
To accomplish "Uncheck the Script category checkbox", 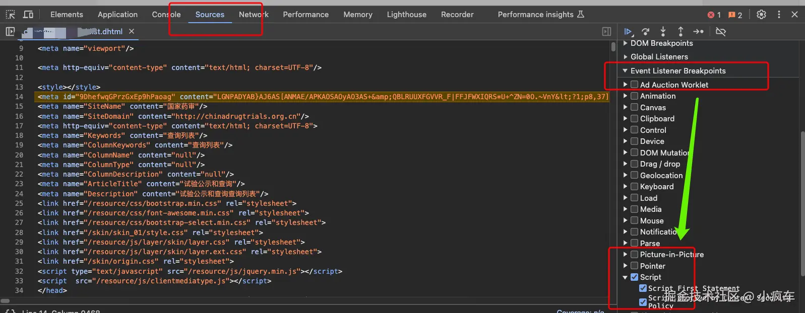I will click(x=635, y=277).
